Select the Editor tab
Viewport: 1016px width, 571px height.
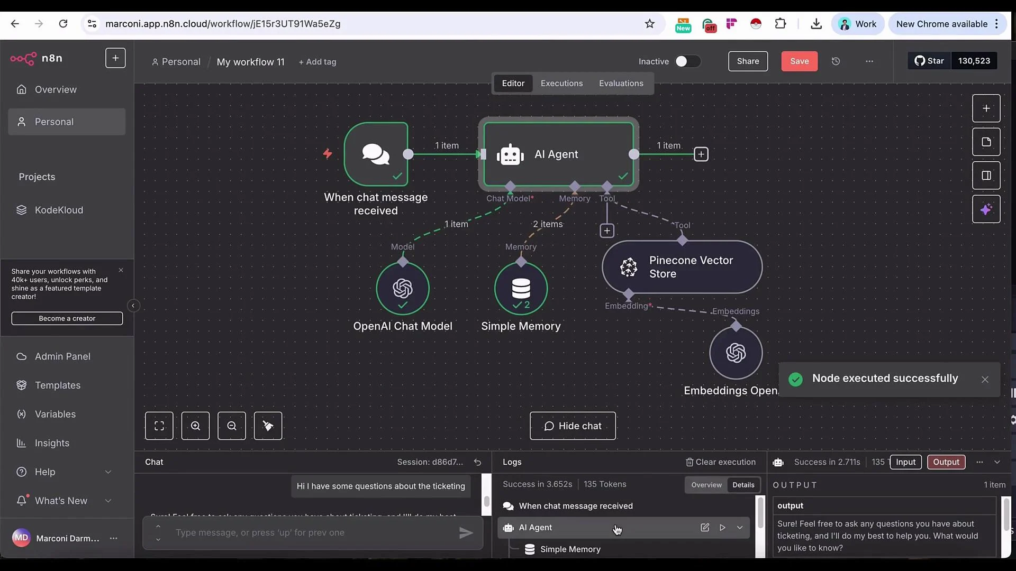tap(513, 84)
